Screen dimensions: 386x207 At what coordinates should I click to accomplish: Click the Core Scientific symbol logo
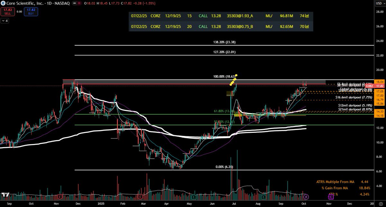click(x=3, y=3)
